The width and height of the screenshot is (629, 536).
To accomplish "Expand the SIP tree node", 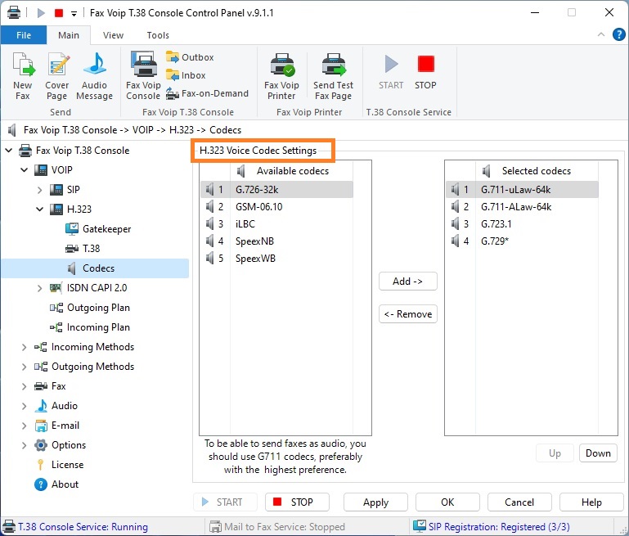I will tap(40, 190).
